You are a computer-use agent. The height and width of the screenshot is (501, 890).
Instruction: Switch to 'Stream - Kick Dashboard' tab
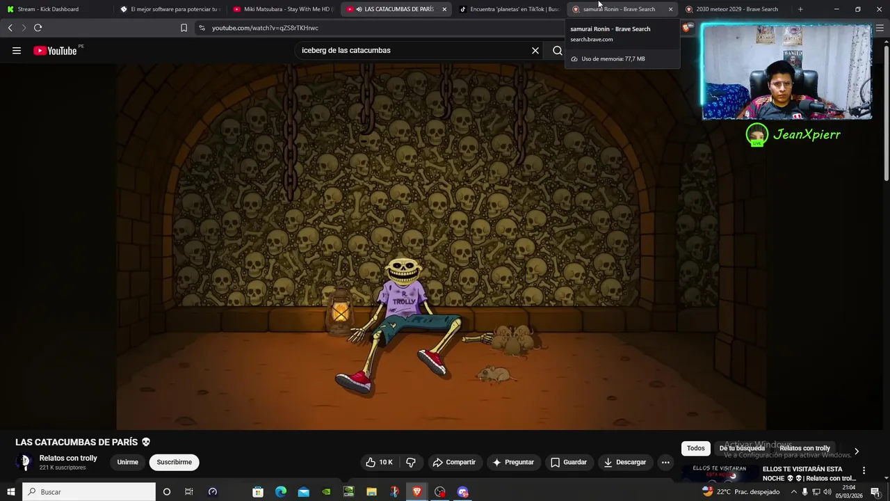point(56,9)
